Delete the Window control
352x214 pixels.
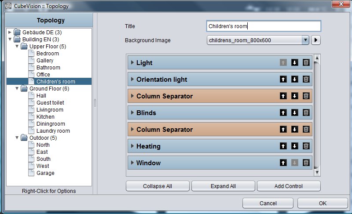point(306,163)
